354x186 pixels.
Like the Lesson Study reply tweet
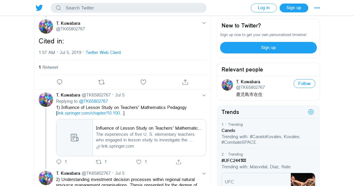click(x=139, y=162)
